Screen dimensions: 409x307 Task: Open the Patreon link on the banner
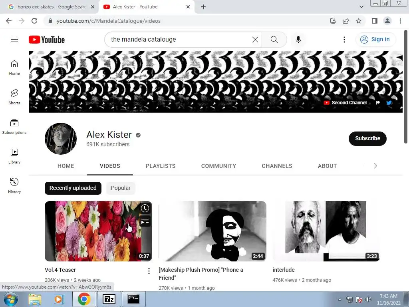(378, 103)
